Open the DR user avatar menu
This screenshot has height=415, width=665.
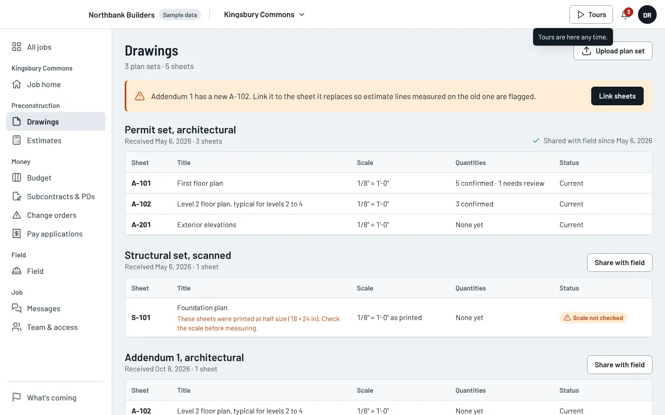[647, 15]
